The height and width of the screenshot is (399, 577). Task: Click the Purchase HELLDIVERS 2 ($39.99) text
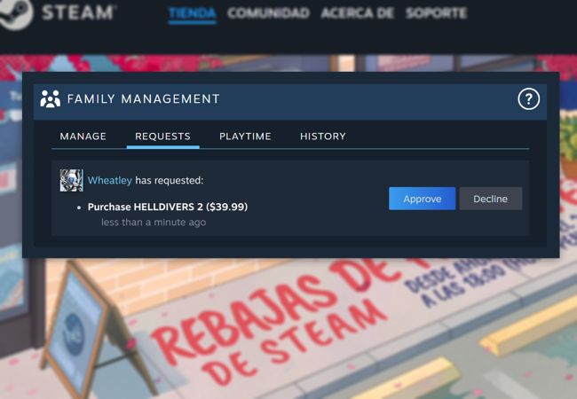pyautogui.click(x=168, y=207)
